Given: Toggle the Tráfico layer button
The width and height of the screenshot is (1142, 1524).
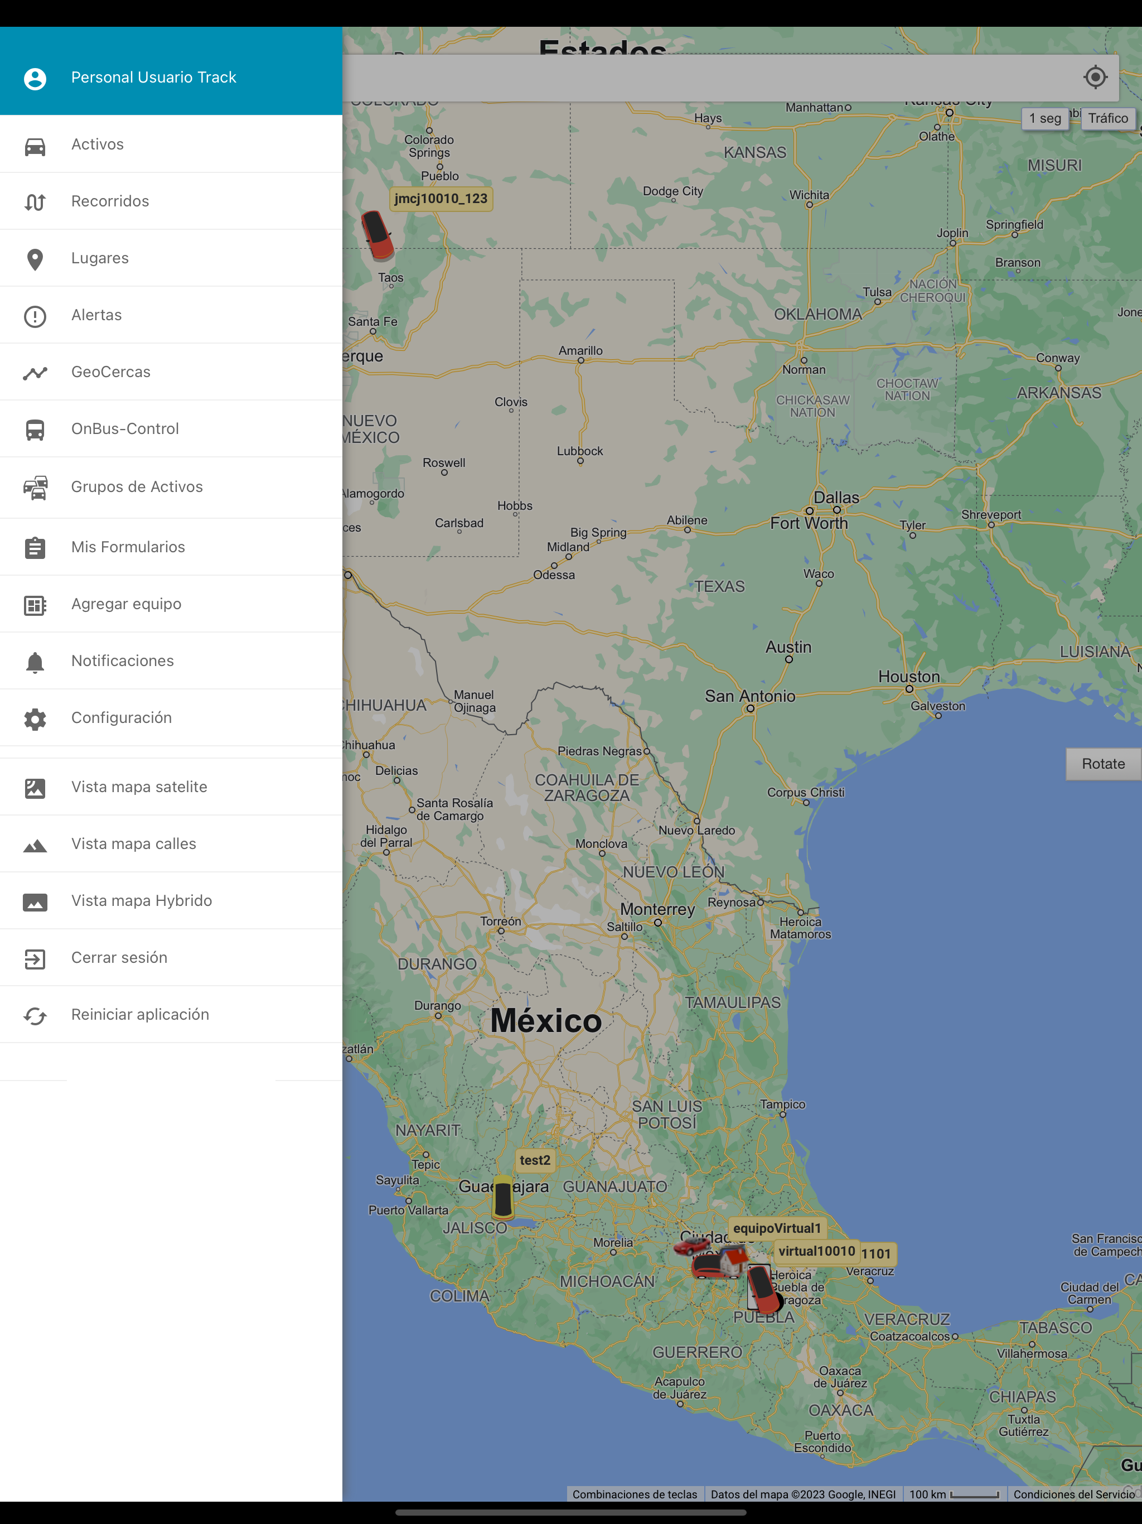Looking at the screenshot, I should pos(1107,118).
